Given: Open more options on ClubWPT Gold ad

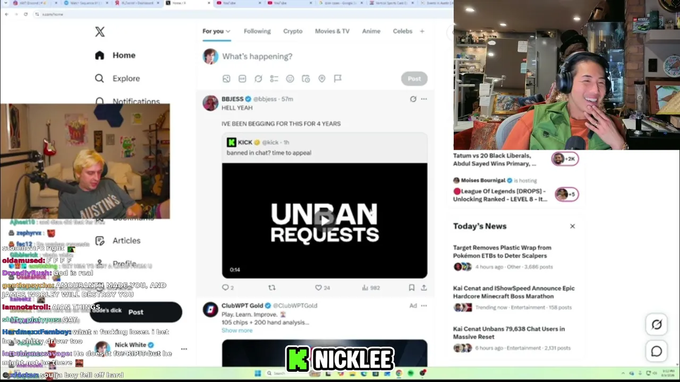Looking at the screenshot, I should (424, 306).
